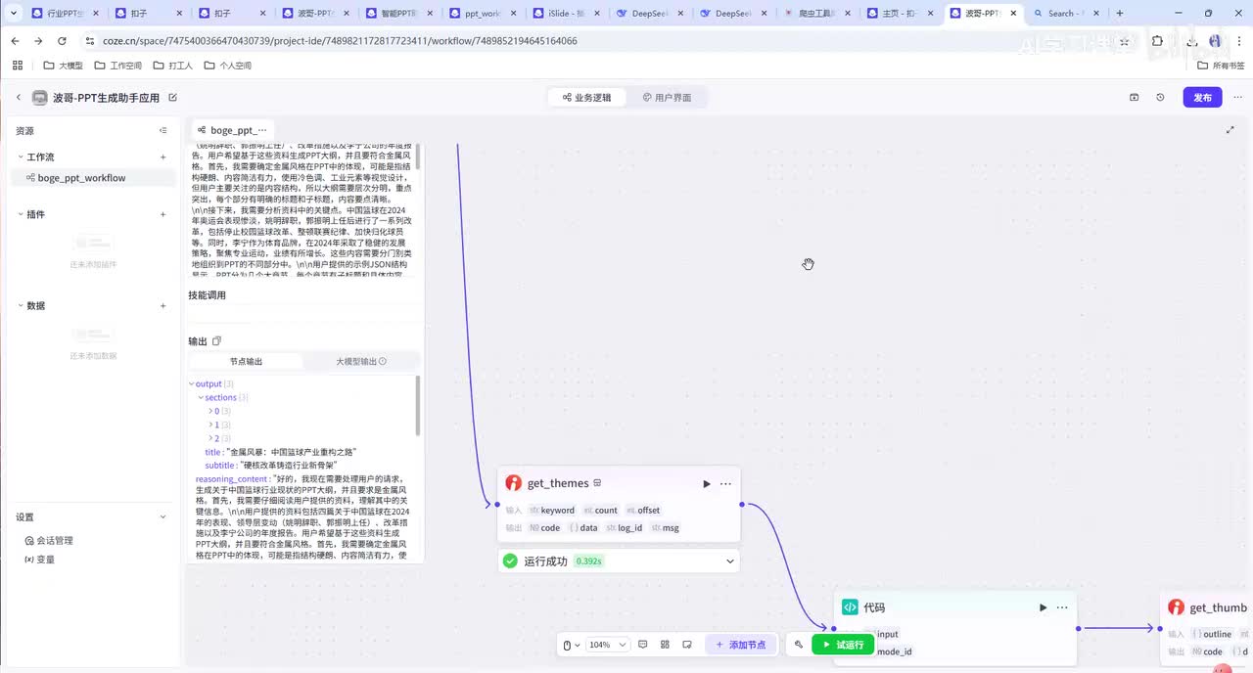This screenshot has height=673, width=1253.
Task: Expand canvas to fullscreen
Action: [1230, 130]
